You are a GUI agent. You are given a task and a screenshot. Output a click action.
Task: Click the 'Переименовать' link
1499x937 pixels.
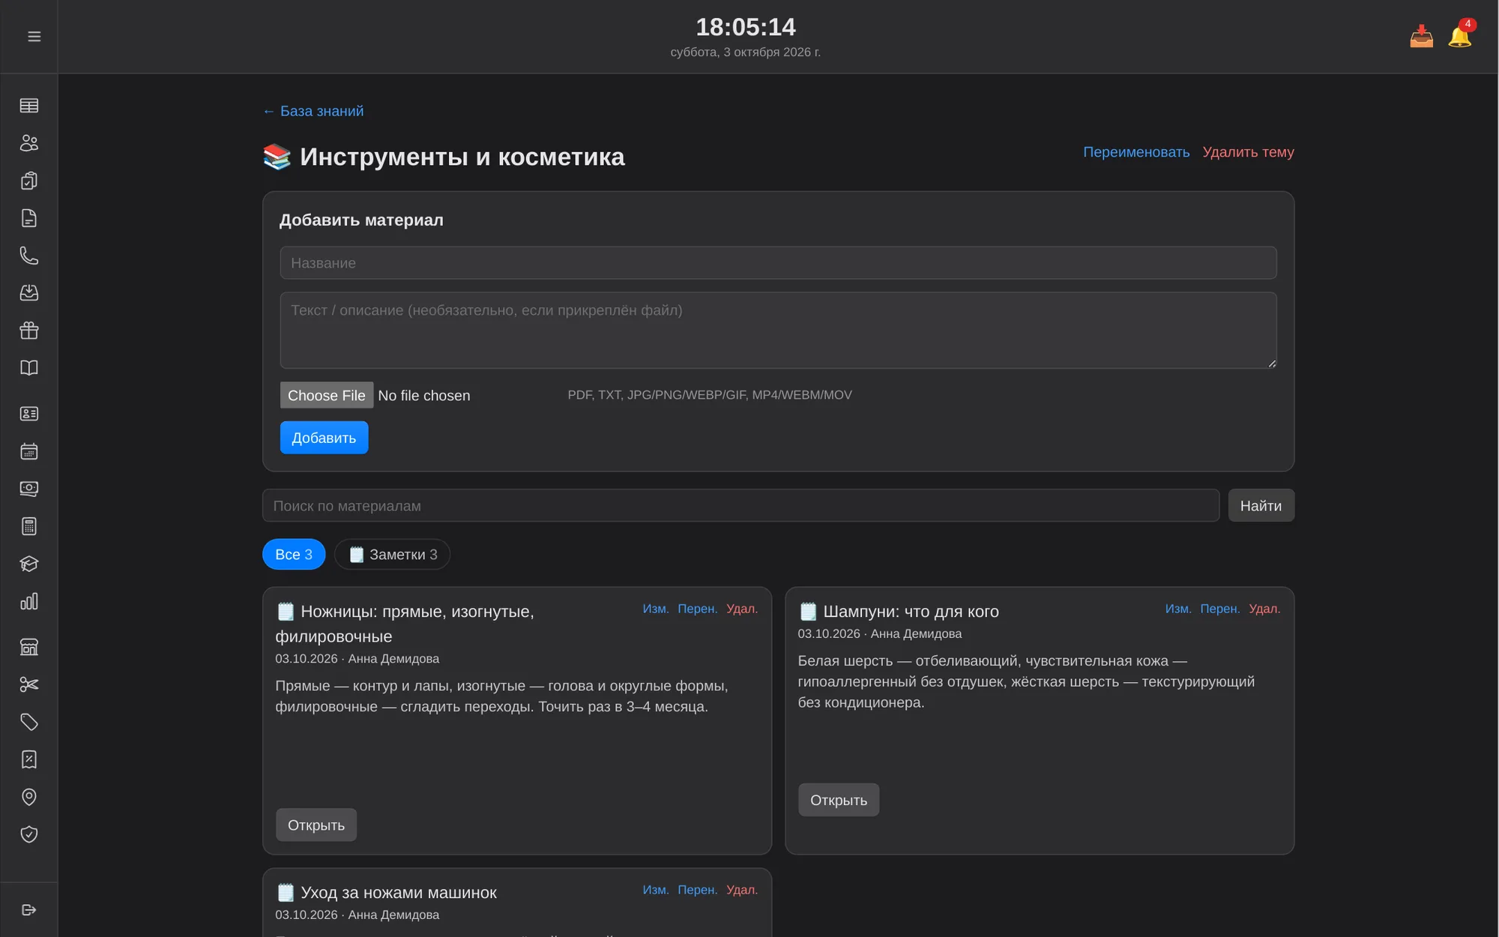tap(1136, 152)
